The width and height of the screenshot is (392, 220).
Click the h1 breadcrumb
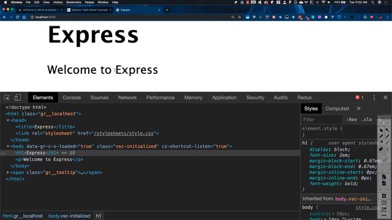(99, 216)
